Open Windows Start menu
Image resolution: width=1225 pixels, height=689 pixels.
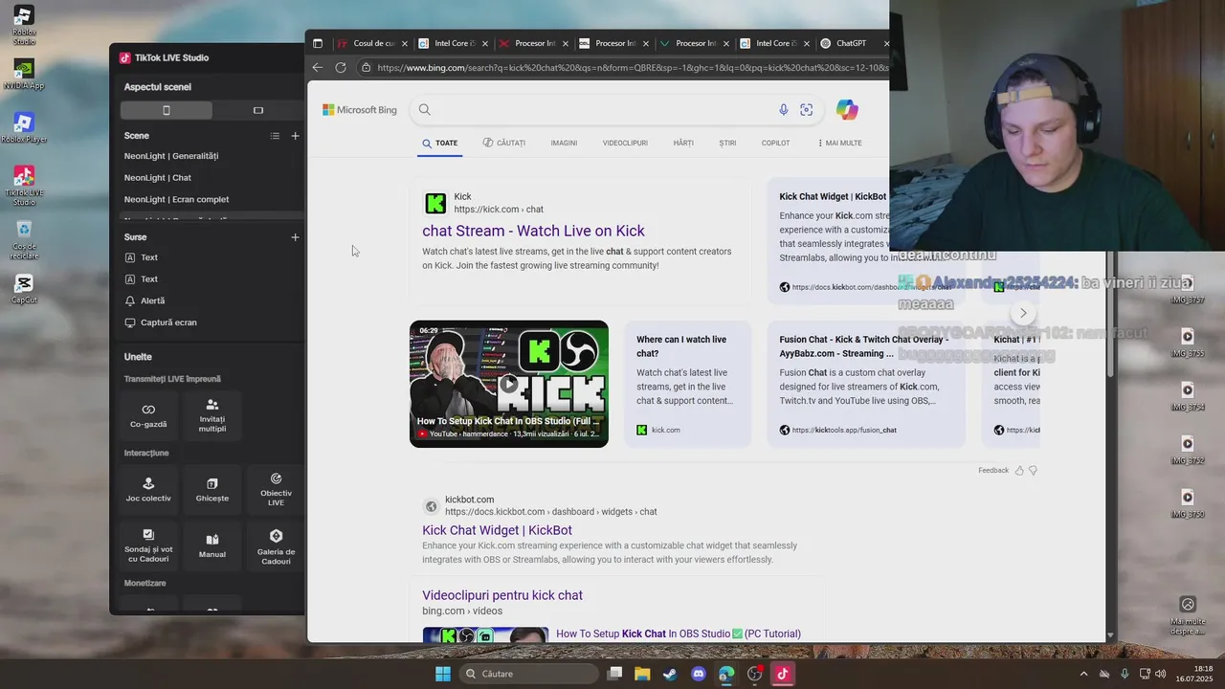coord(443,674)
